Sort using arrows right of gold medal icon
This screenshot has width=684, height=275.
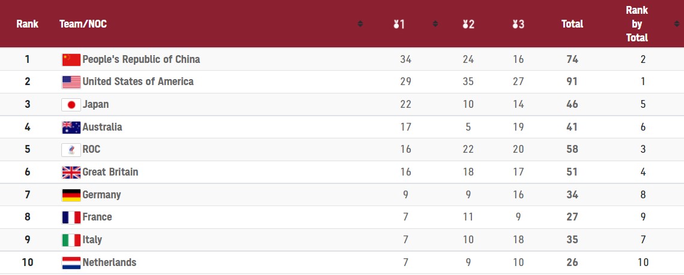(434, 24)
